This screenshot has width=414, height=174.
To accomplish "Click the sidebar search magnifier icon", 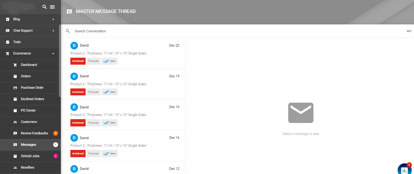I will (x=44, y=7).
